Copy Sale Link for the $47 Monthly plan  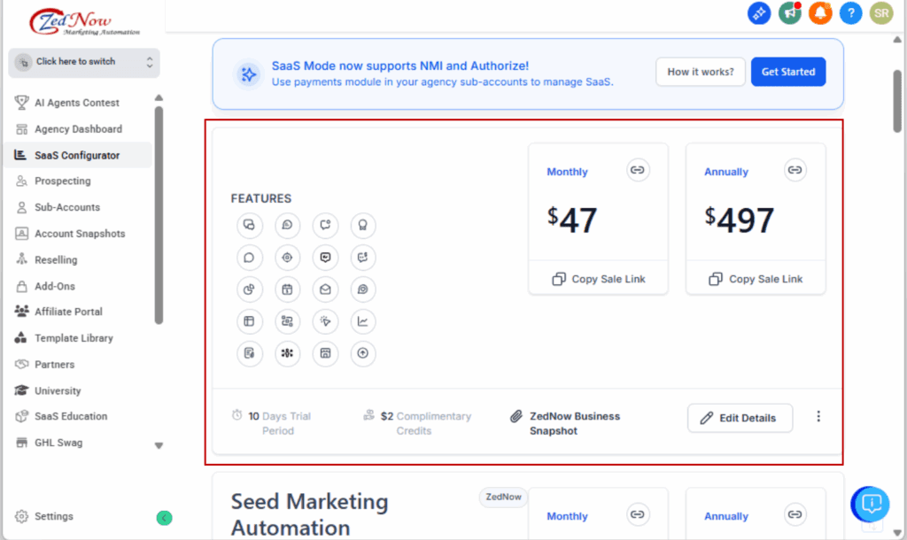point(598,279)
